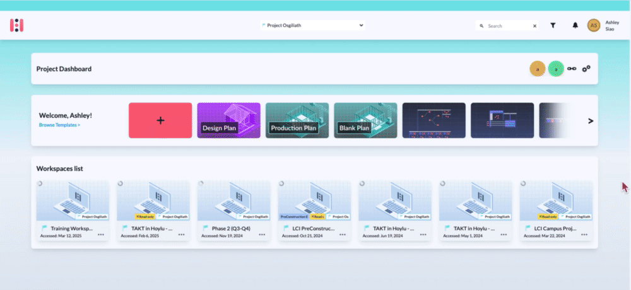Open the dark template after Blank Plan
631x290 pixels.
434,120
